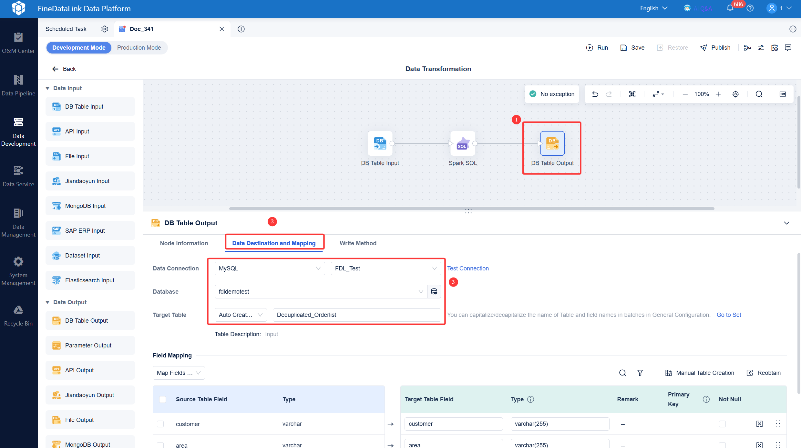Zoom in the canvas with plus
Screen dimensions: 801x448
click(718, 94)
